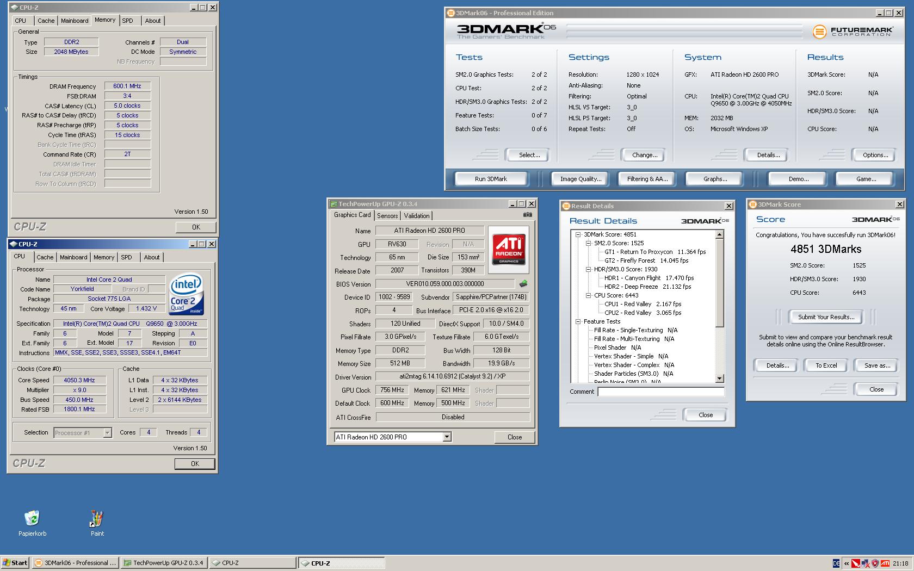Select HDR2 - Deep Freeze row
Screen dimensions: 914x571
coord(647,287)
